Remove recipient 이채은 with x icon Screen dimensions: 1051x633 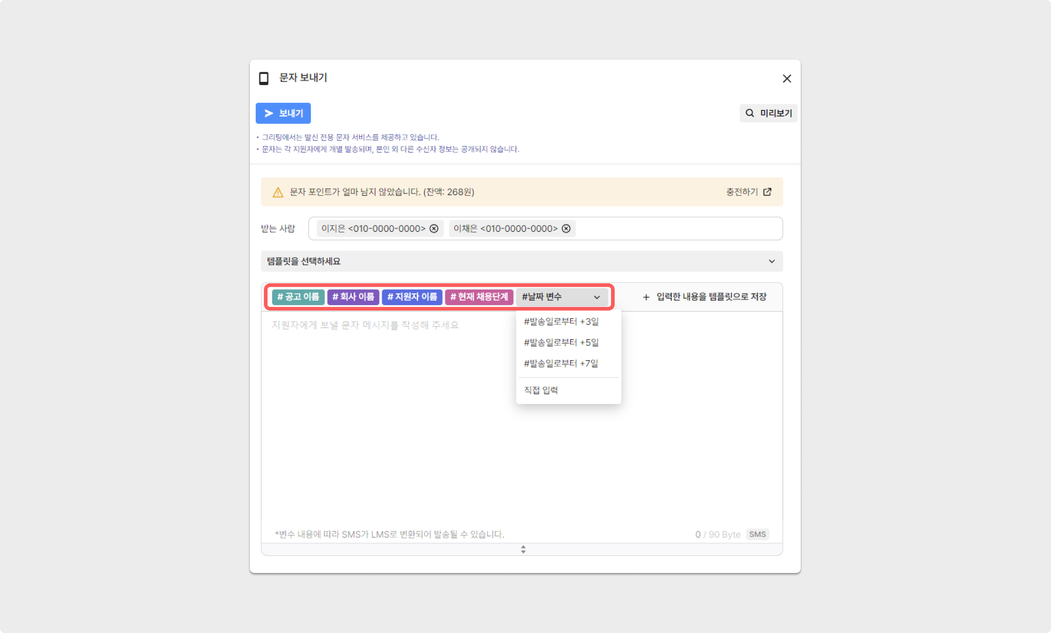tap(566, 228)
